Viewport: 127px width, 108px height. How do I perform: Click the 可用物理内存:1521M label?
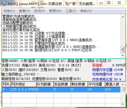point(108,74)
